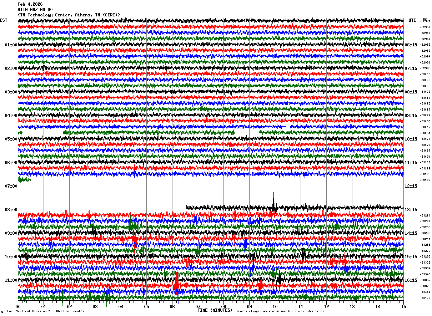Viewport: 432px width, 316px height.
Task: Select the 09:00 EST hour label
Action: point(11,233)
